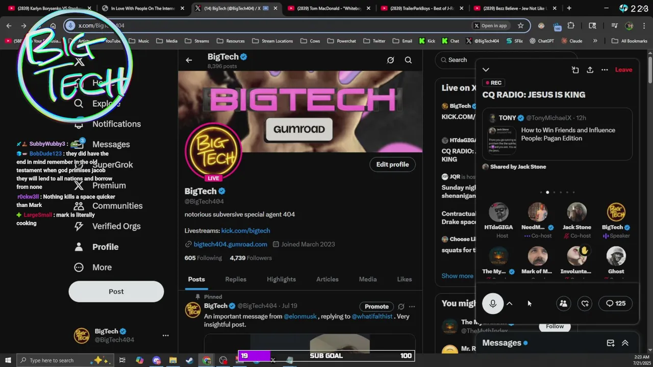Switch to the Media tab
The image size is (653, 367).
(367, 279)
